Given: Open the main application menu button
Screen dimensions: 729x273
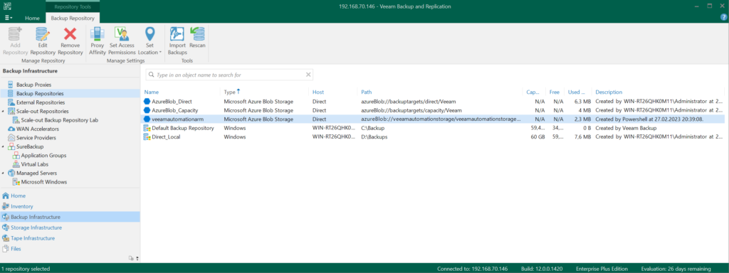Looking at the screenshot, I should 9,18.
